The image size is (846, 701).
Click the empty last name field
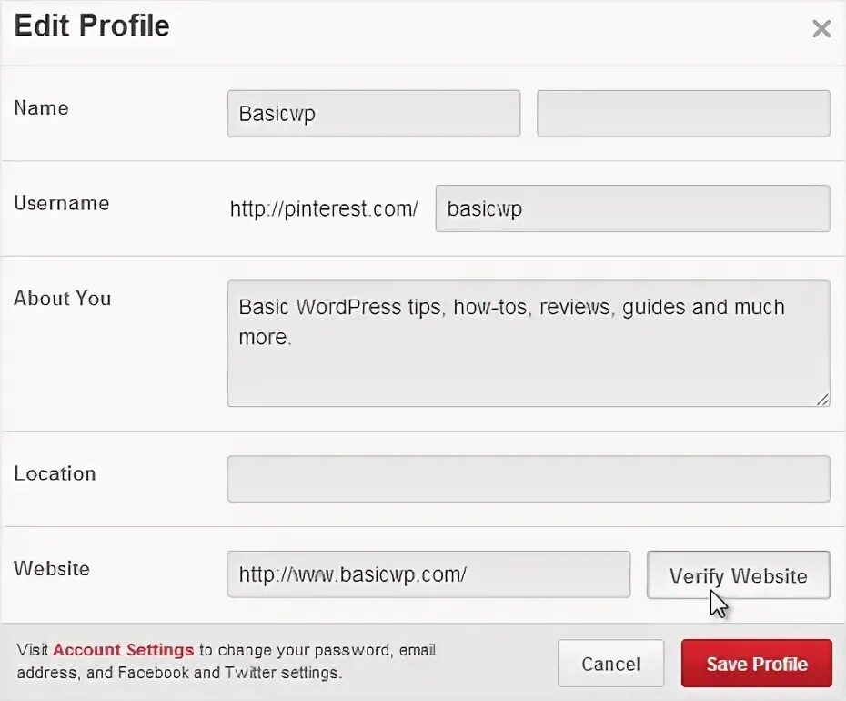point(683,114)
